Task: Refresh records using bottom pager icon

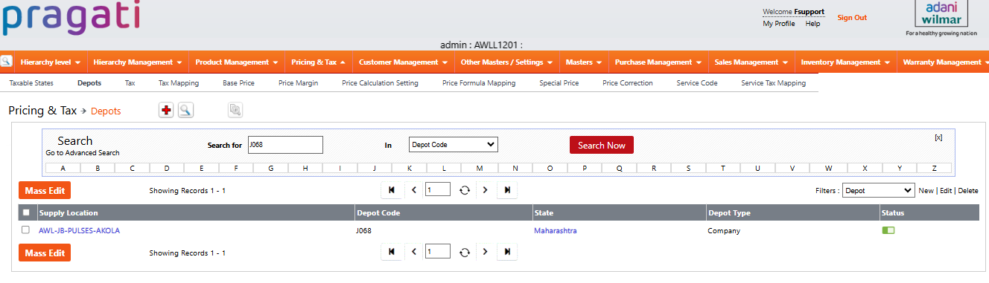Action: pyautogui.click(x=465, y=253)
